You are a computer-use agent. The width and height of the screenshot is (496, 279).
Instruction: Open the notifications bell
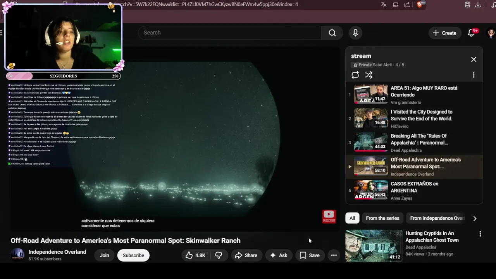(472, 33)
